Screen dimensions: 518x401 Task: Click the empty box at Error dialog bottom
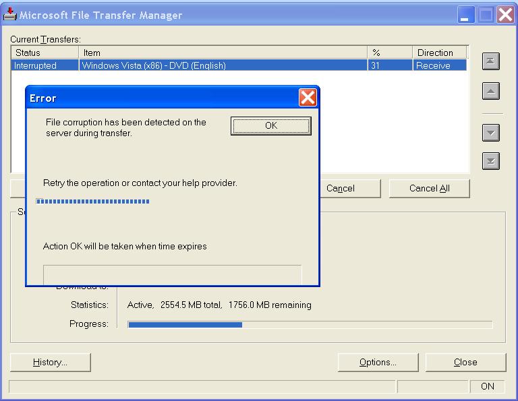[173, 274]
